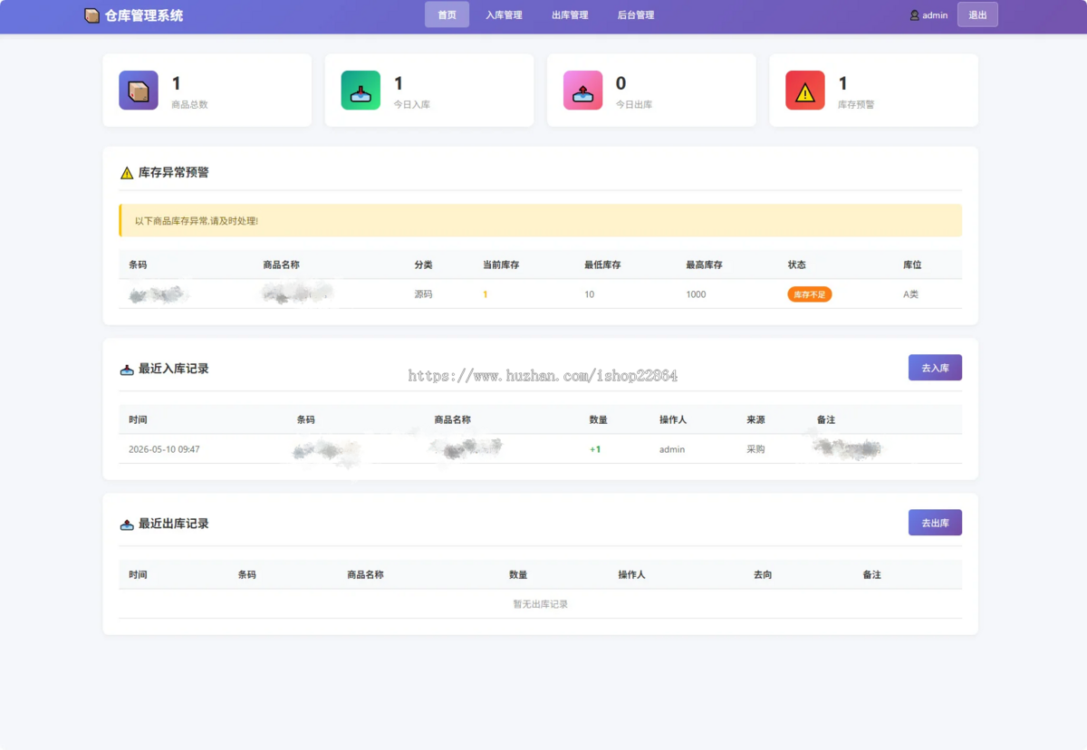Click the 暂无出库记录 empty message

coord(540,604)
